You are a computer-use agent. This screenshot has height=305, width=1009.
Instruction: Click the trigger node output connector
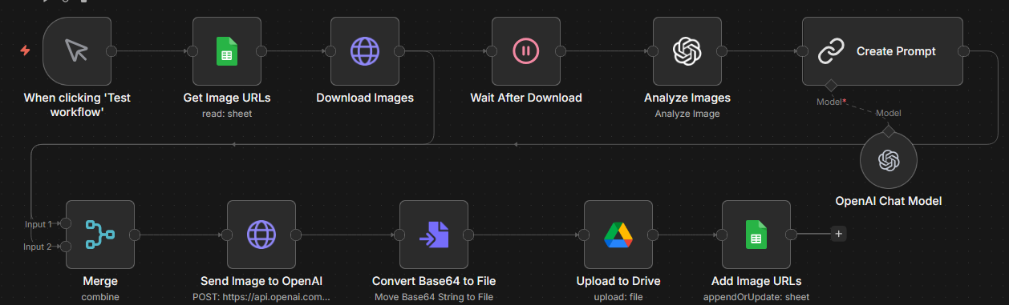coord(111,51)
